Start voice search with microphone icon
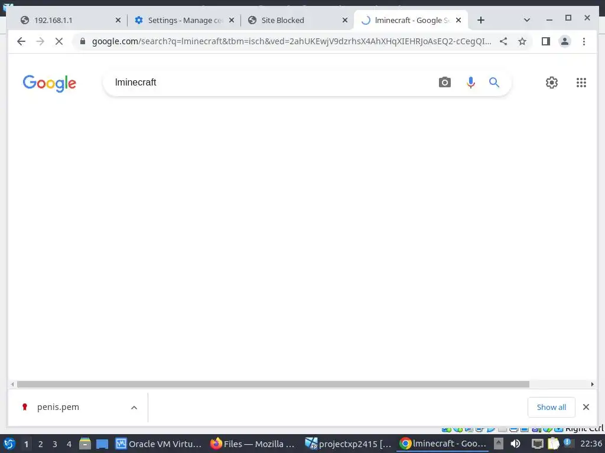The height and width of the screenshot is (453, 605). [470, 82]
